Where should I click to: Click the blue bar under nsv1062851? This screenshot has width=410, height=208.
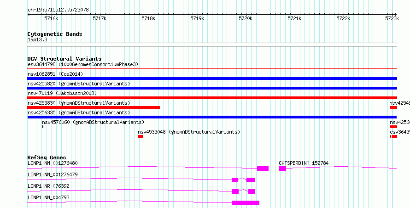(x=212, y=79)
